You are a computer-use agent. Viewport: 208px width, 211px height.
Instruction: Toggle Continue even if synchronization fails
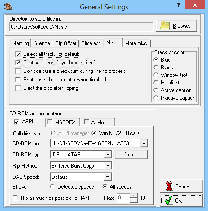coord(18,63)
